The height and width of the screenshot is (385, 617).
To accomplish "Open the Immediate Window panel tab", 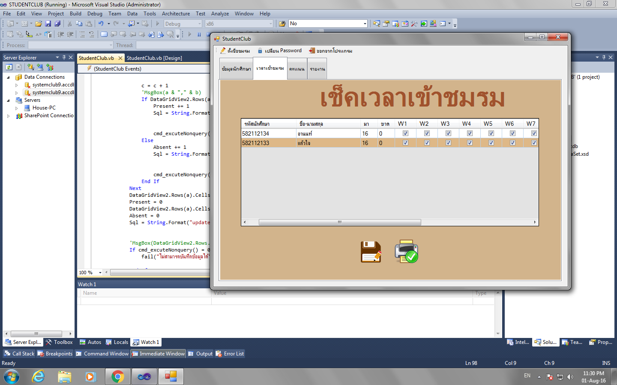I will pos(158,354).
